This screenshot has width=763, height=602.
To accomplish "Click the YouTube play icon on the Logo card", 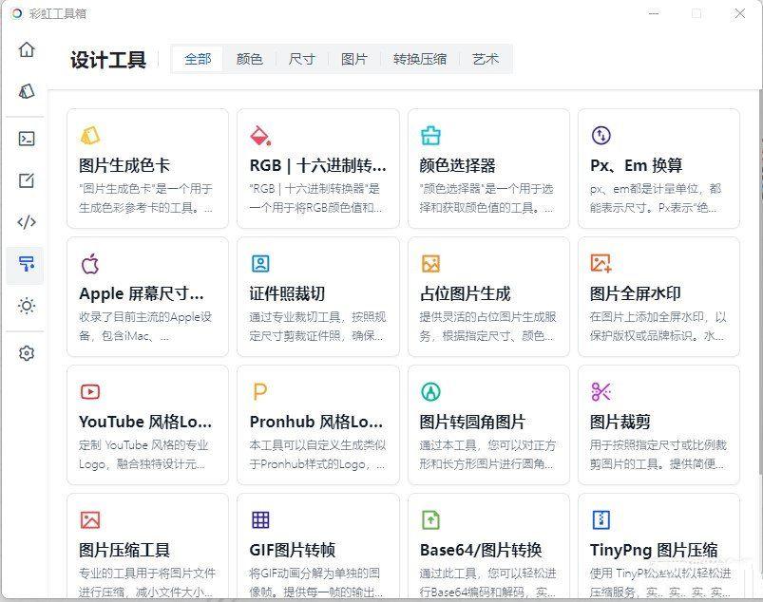I will point(90,390).
